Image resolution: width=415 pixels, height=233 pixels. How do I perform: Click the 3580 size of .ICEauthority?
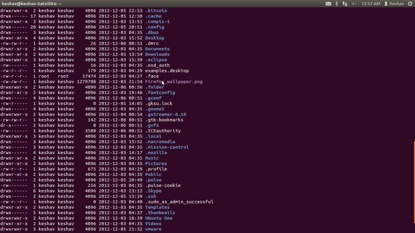pos(90,131)
